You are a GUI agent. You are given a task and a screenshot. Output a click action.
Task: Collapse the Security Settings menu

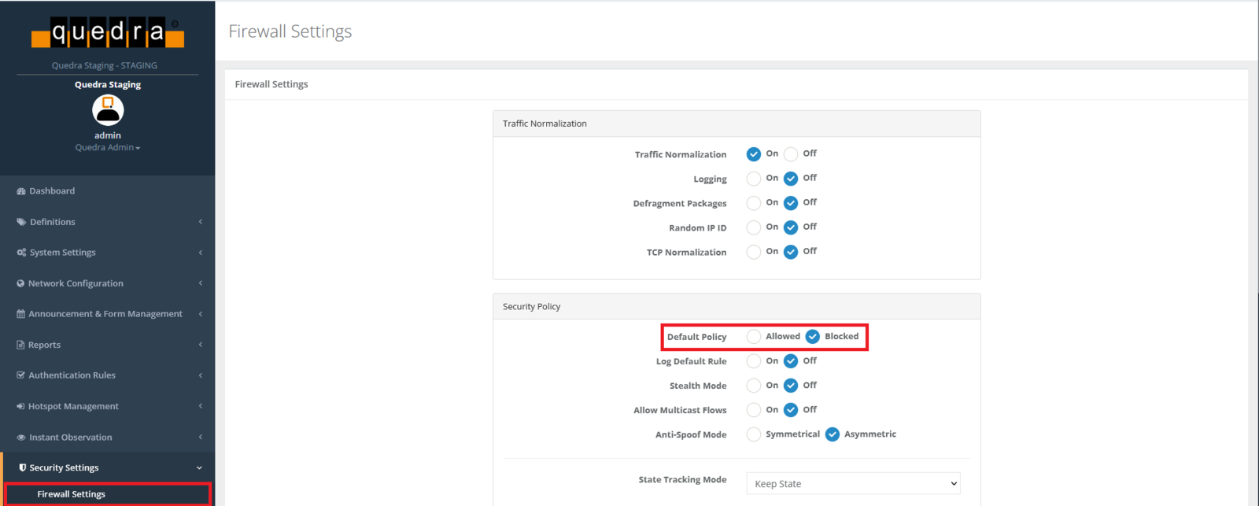pos(199,467)
